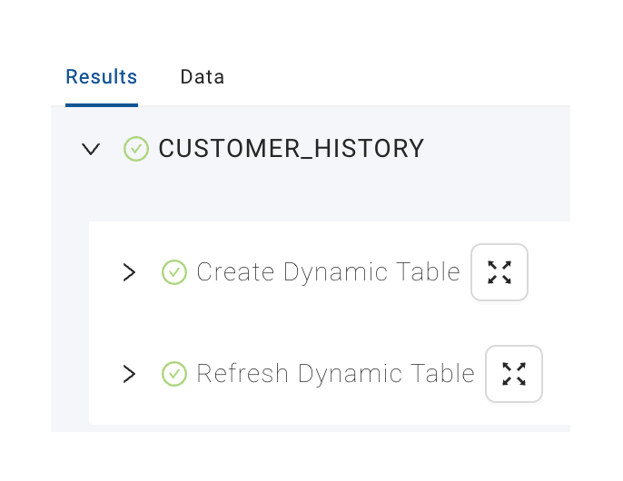Screen dimensions: 623x481
Task: Expand the Refresh Dynamic Table row chevron
Action: click(x=129, y=374)
